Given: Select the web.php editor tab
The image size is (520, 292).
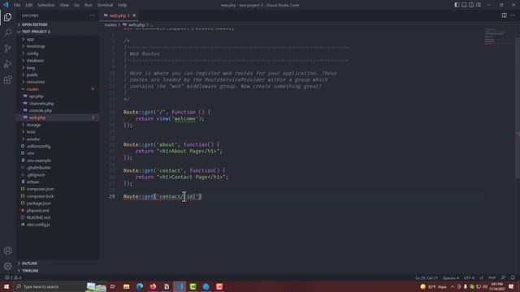Looking at the screenshot, I should [119, 15].
